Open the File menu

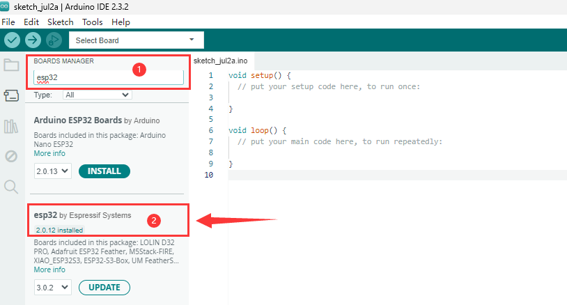(x=8, y=22)
